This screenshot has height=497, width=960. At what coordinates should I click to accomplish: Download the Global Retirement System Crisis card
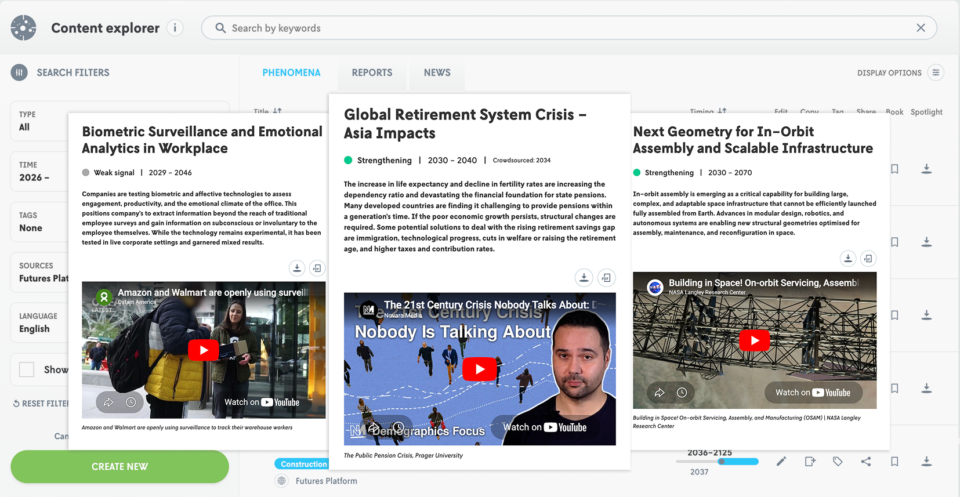point(584,278)
